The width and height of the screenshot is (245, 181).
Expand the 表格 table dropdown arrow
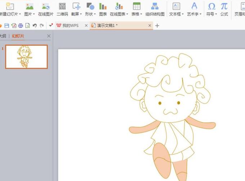point(141,14)
